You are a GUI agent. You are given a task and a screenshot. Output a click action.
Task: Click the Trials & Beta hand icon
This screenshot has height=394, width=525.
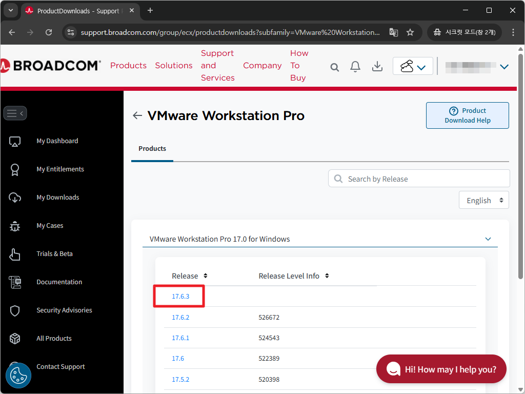(15, 254)
